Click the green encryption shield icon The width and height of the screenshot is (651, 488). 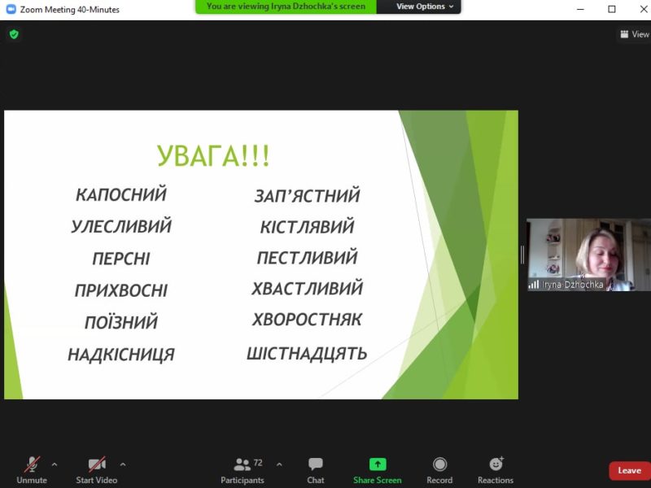point(14,34)
